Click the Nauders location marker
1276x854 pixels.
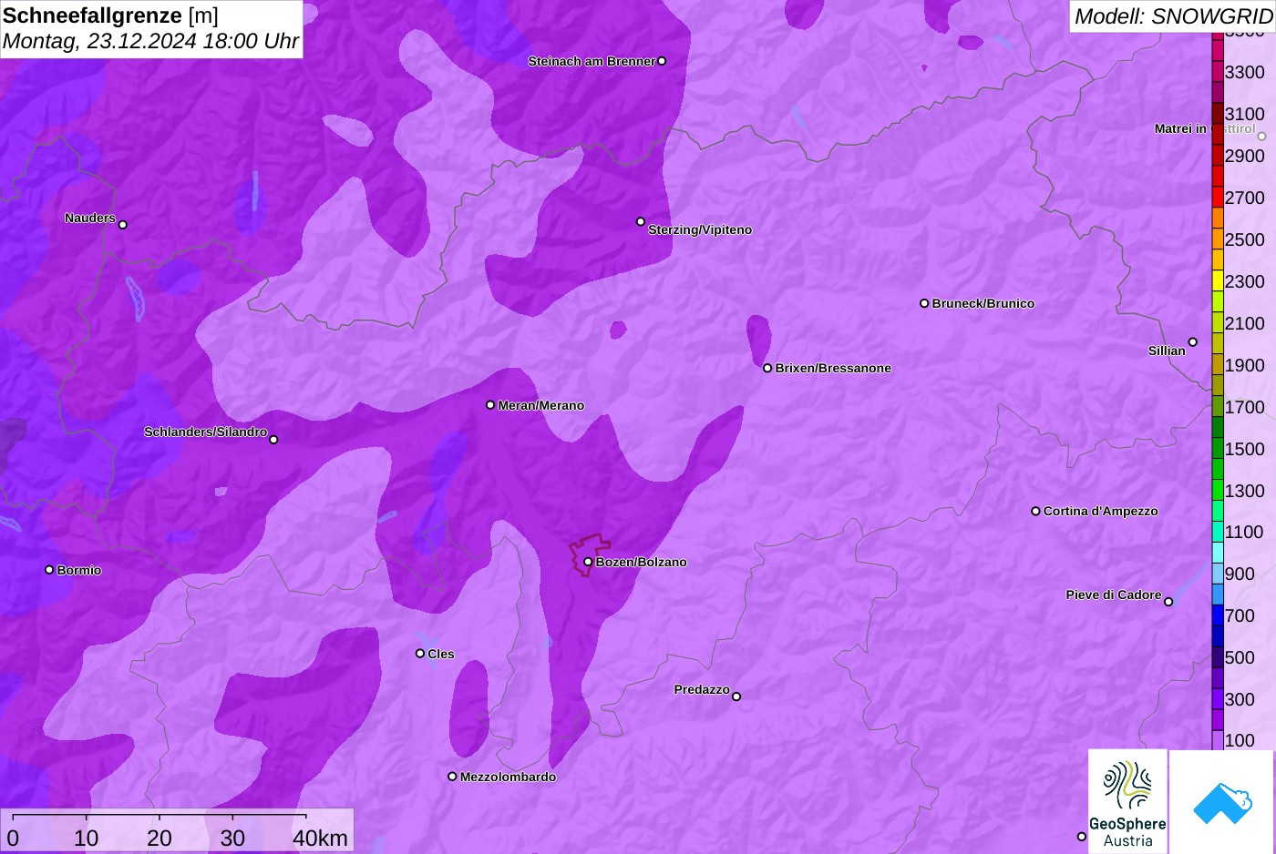click(123, 225)
